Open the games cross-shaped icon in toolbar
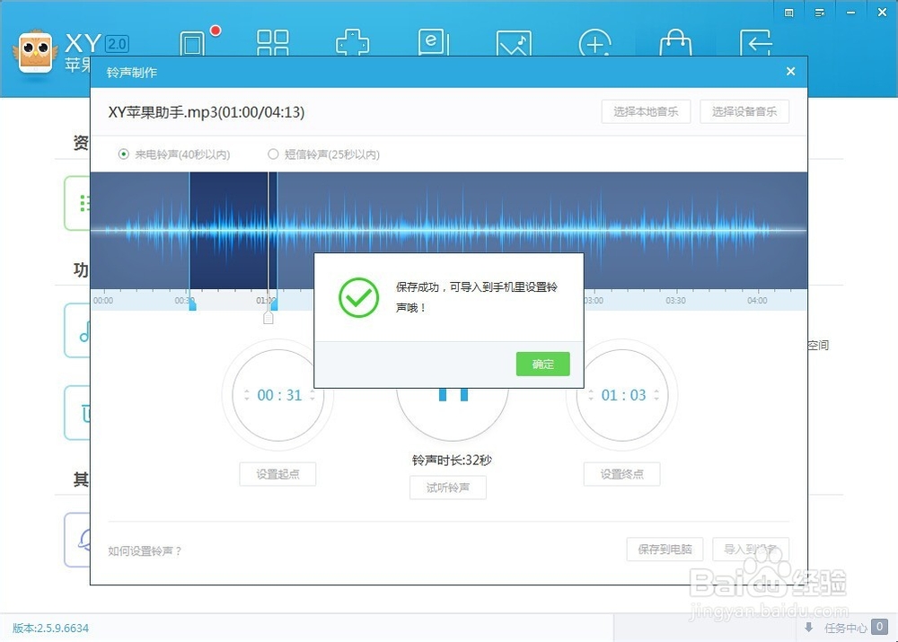Viewport: 898px width, 642px height. coord(352,42)
